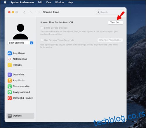Select Always Allowed label in sidebar
This screenshot has height=128, width=146.
coord(21,92)
